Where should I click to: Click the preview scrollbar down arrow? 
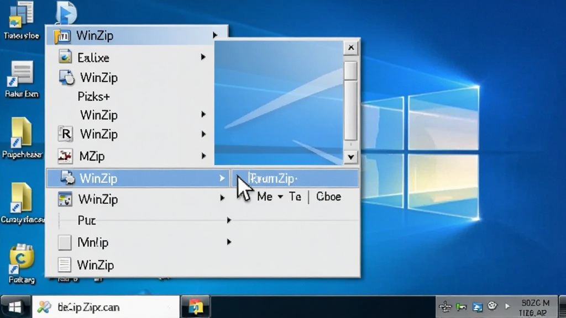click(x=350, y=157)
